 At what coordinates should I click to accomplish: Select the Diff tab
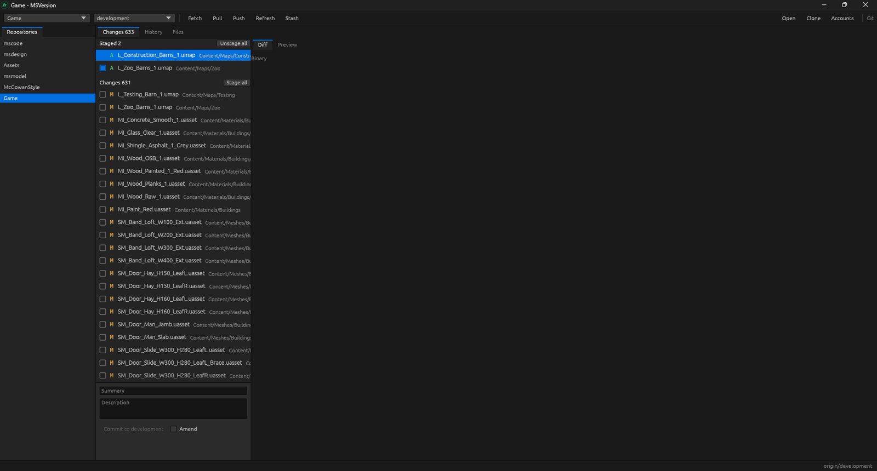click(x=263, y=44)
